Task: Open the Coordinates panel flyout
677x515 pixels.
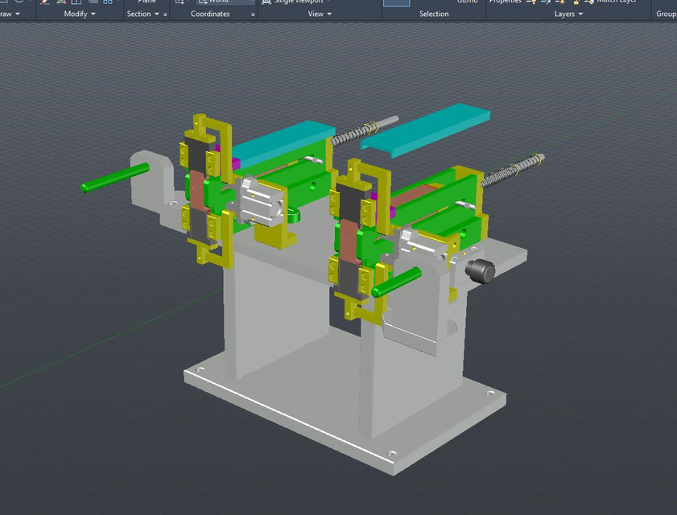Action: [253, 14]
